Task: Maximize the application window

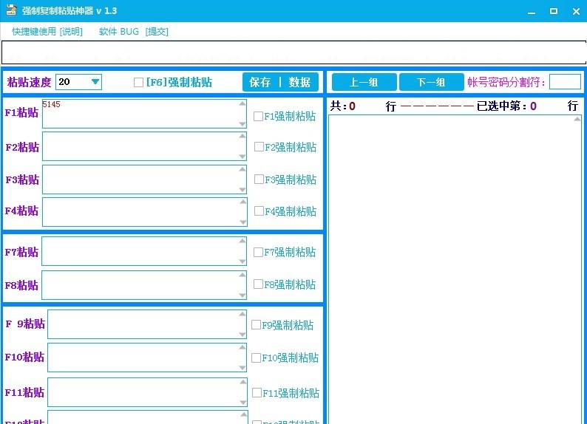Action: coord(553,11)
